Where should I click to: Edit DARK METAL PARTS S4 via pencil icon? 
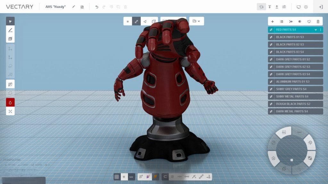tap(271, 111)
